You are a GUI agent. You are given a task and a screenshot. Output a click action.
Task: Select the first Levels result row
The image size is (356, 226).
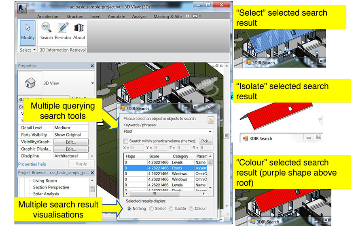coord(166,162)
